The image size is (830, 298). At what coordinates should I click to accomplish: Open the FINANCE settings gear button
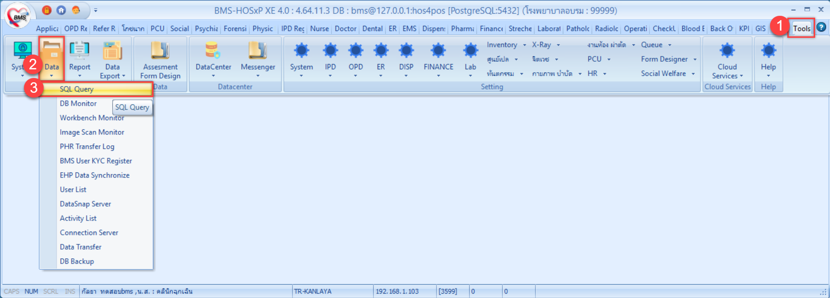click(x=439, y=59)
